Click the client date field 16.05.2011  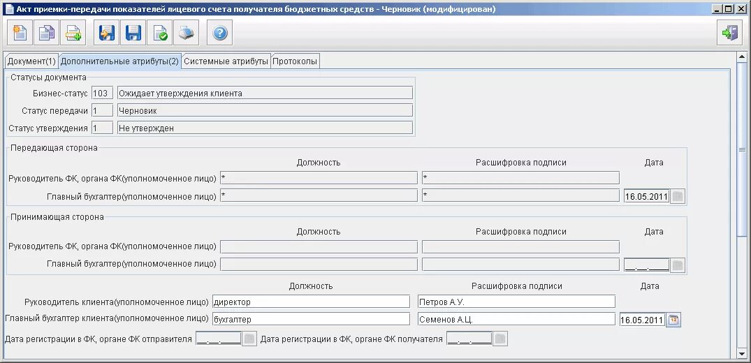642,320
